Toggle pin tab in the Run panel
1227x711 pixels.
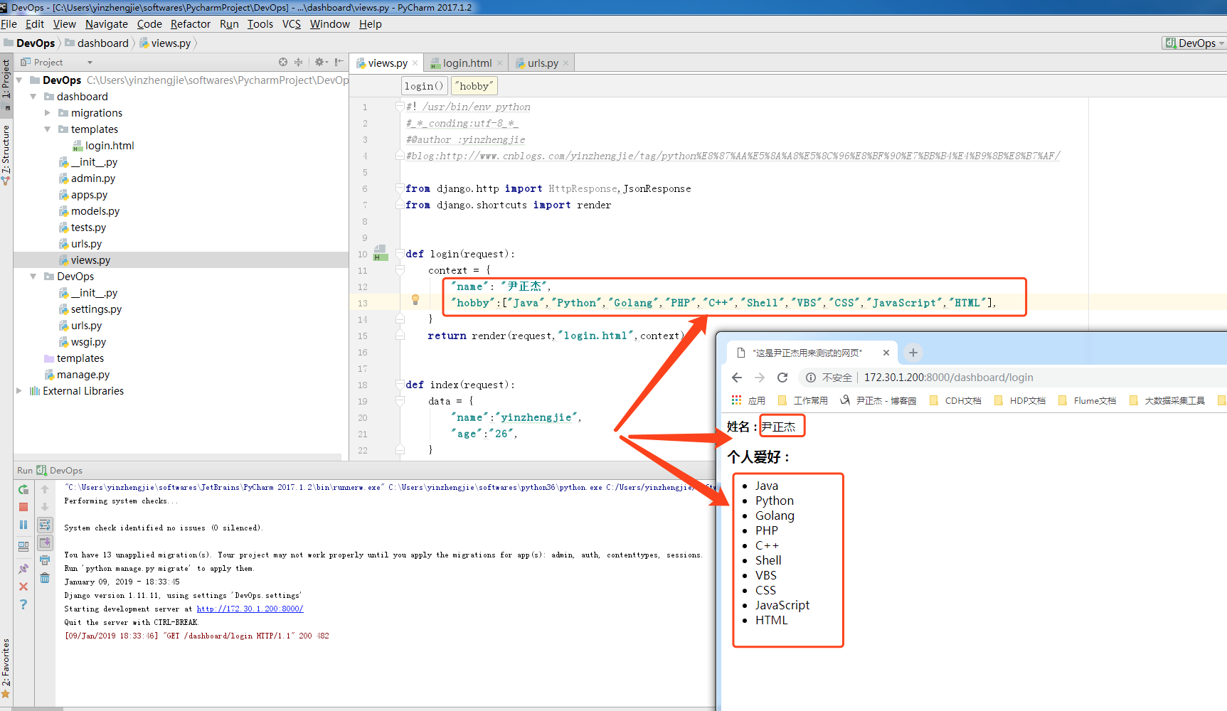click(x=23, y=569)
